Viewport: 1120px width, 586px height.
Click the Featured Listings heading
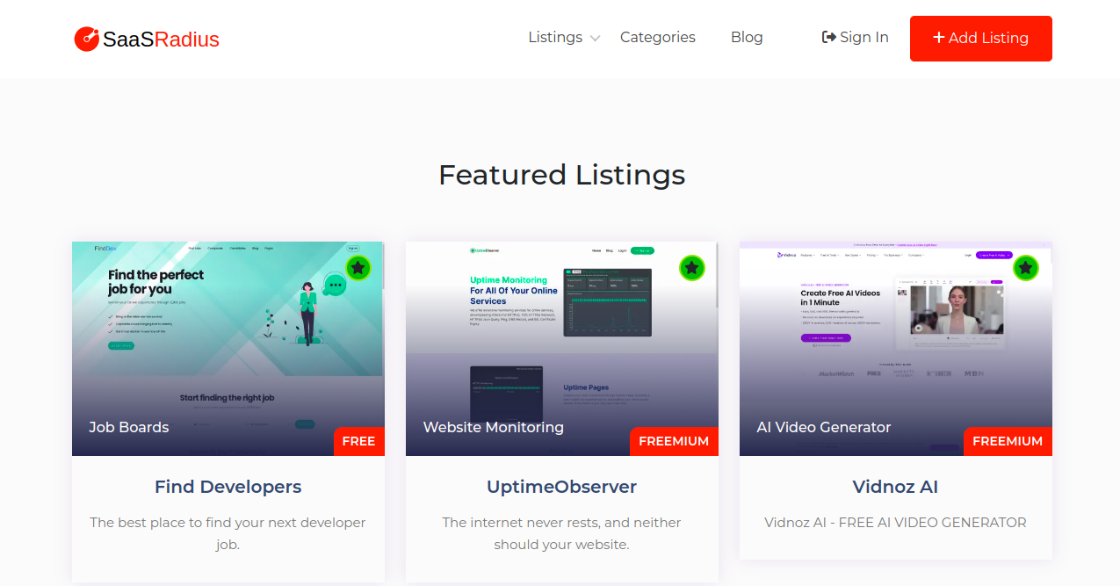click(x=562, y=175)
